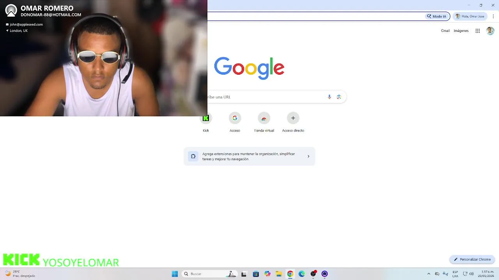Open the Imágenes link

click(x=461, y=31)
